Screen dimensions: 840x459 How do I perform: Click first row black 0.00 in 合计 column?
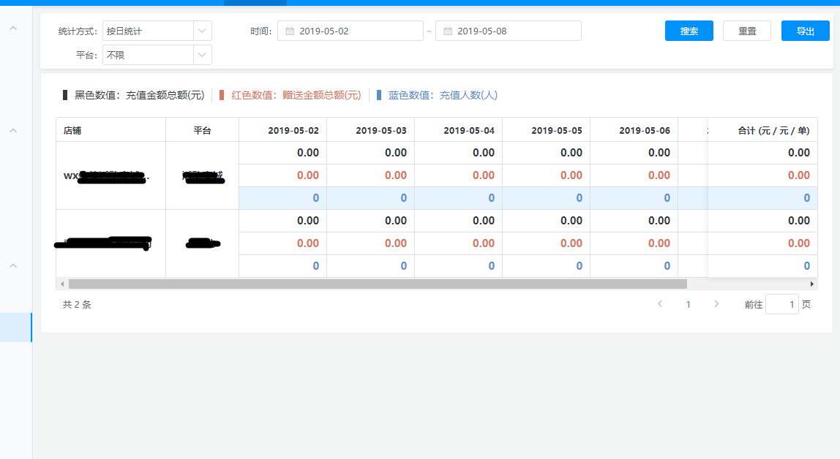[x=799, y=153]
